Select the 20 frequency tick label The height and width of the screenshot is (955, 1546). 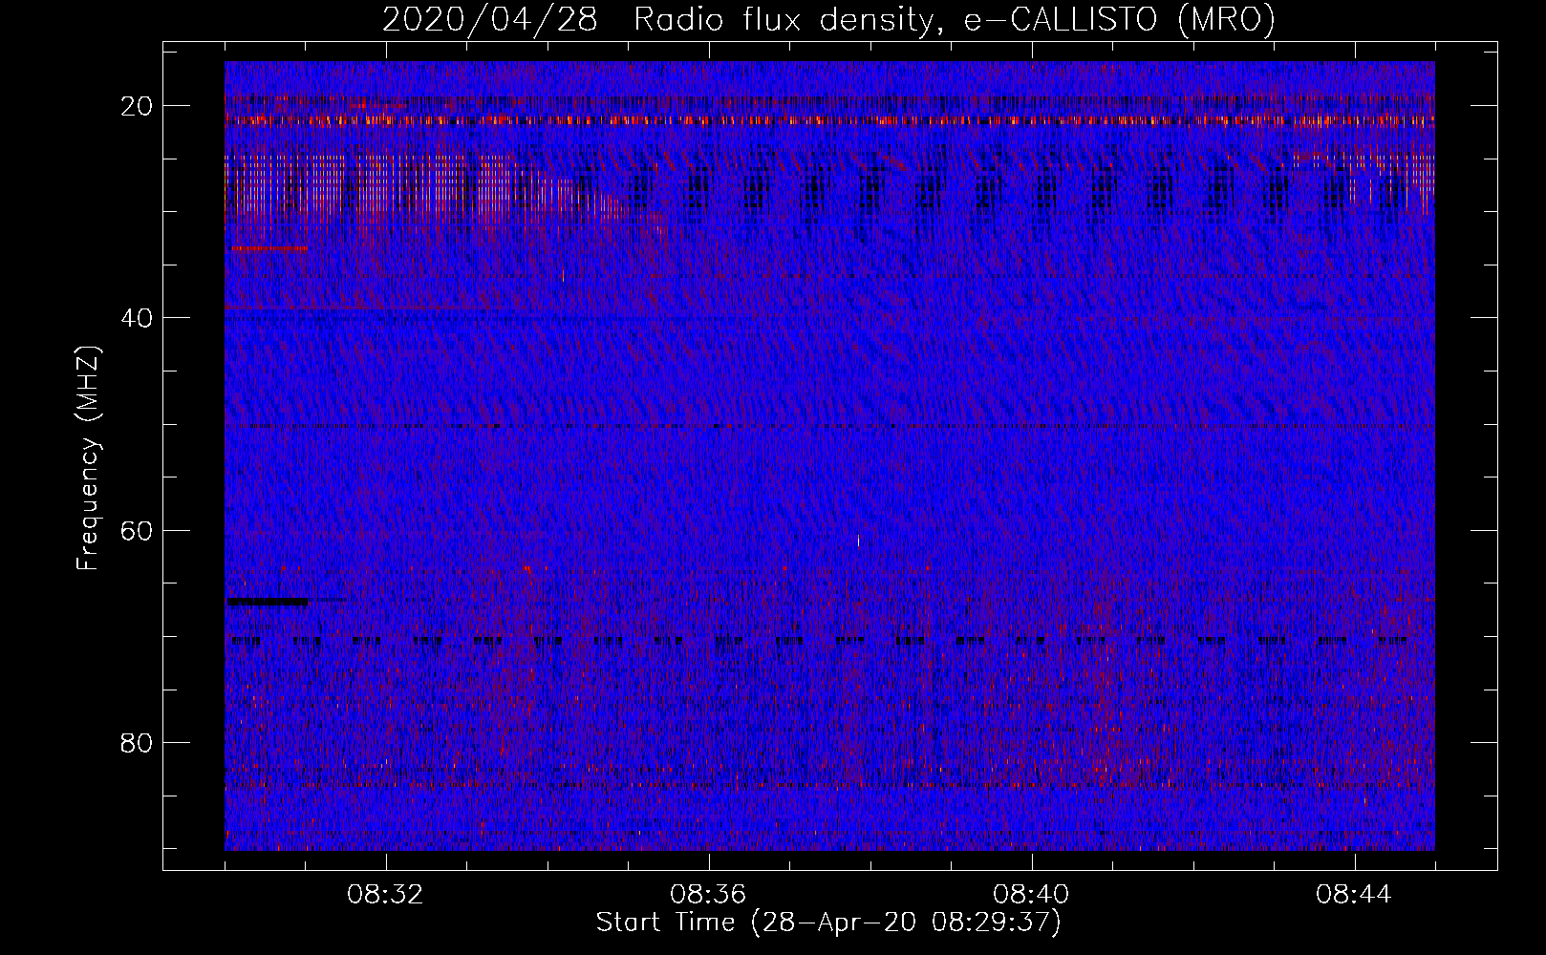click(138, 105)
